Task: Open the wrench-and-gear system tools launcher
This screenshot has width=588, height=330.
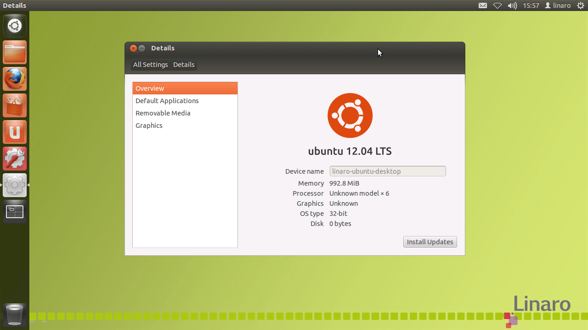Action: [15, 159]
